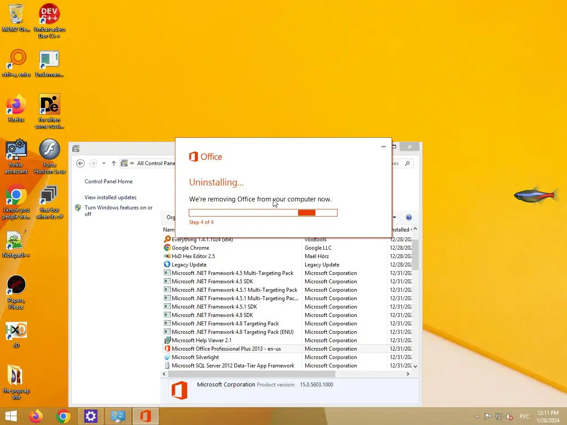Open Turn Windows features on or off
Image resolution: width=567 pixels, height=425 pixels.
(118, 211)
